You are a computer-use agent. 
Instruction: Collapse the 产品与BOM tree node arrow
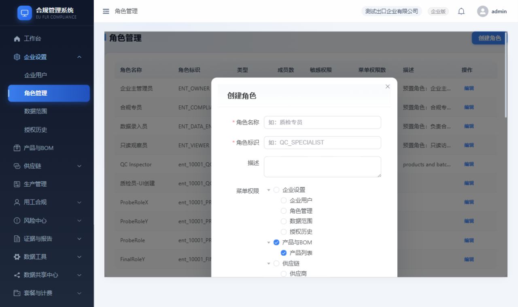tap(269, 242)
